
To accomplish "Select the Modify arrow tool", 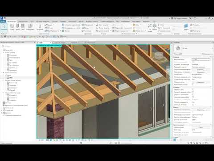I will pos(4,27).
